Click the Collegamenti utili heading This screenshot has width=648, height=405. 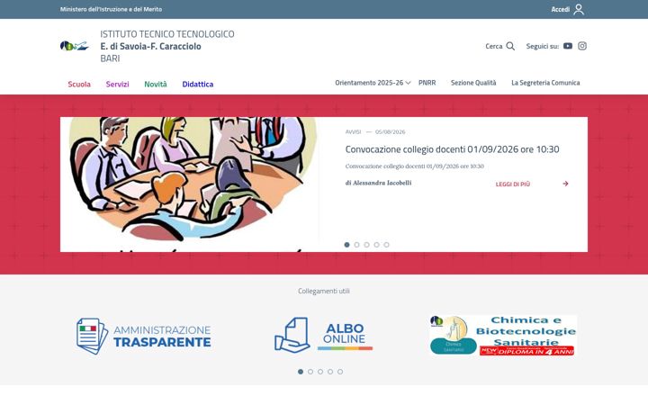pos(324,291)
